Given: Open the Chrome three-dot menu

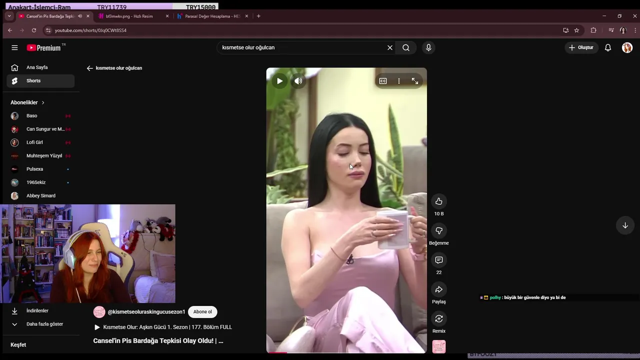Looking at the screenshot, I should click(x=634, y=30).
